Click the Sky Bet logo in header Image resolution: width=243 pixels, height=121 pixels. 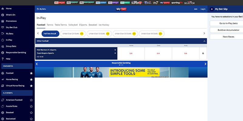pyautogui.click(x=121, y=9)
